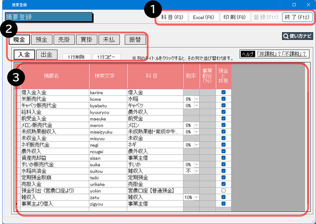Open the tax rate dropdown for 米販売代金

[197, 99]
